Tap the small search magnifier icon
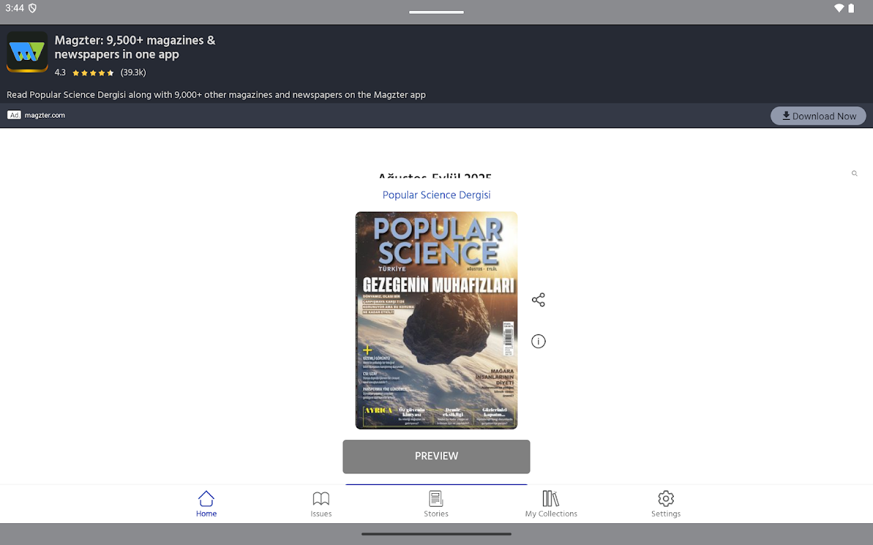The image size is (873, 545). [854, 174]
